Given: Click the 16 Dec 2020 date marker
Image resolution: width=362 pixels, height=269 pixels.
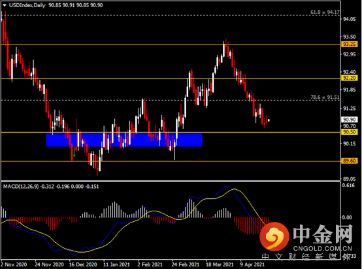Looking at the screenshot, I should [83, 264].
